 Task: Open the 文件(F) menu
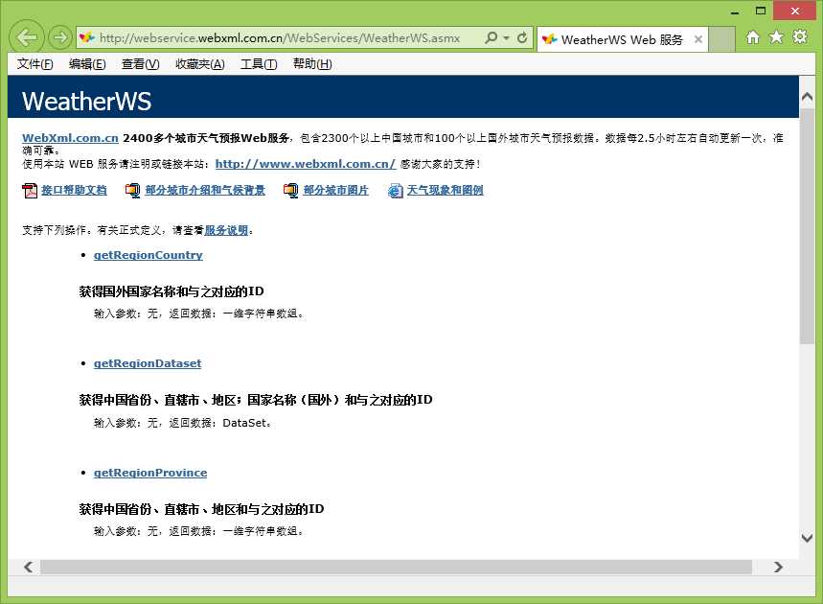pos(34,64)
